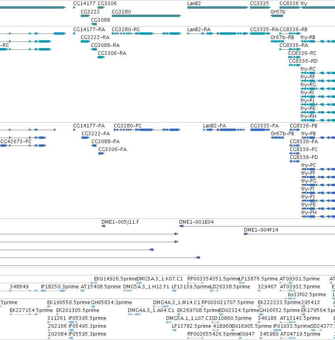The image size is (335, 340).
Task: Click protein Or67b-PB label
Action: (x=282, y=134)
